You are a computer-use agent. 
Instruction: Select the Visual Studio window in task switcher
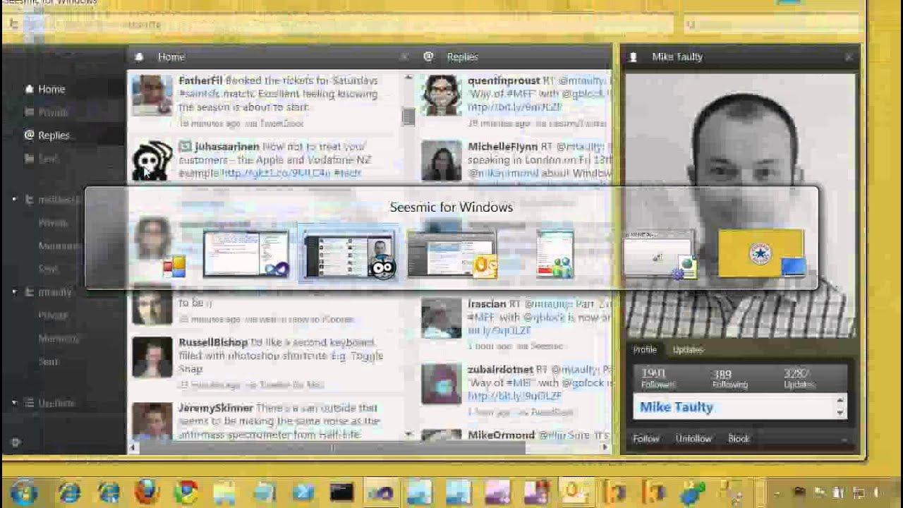[246, 253]
